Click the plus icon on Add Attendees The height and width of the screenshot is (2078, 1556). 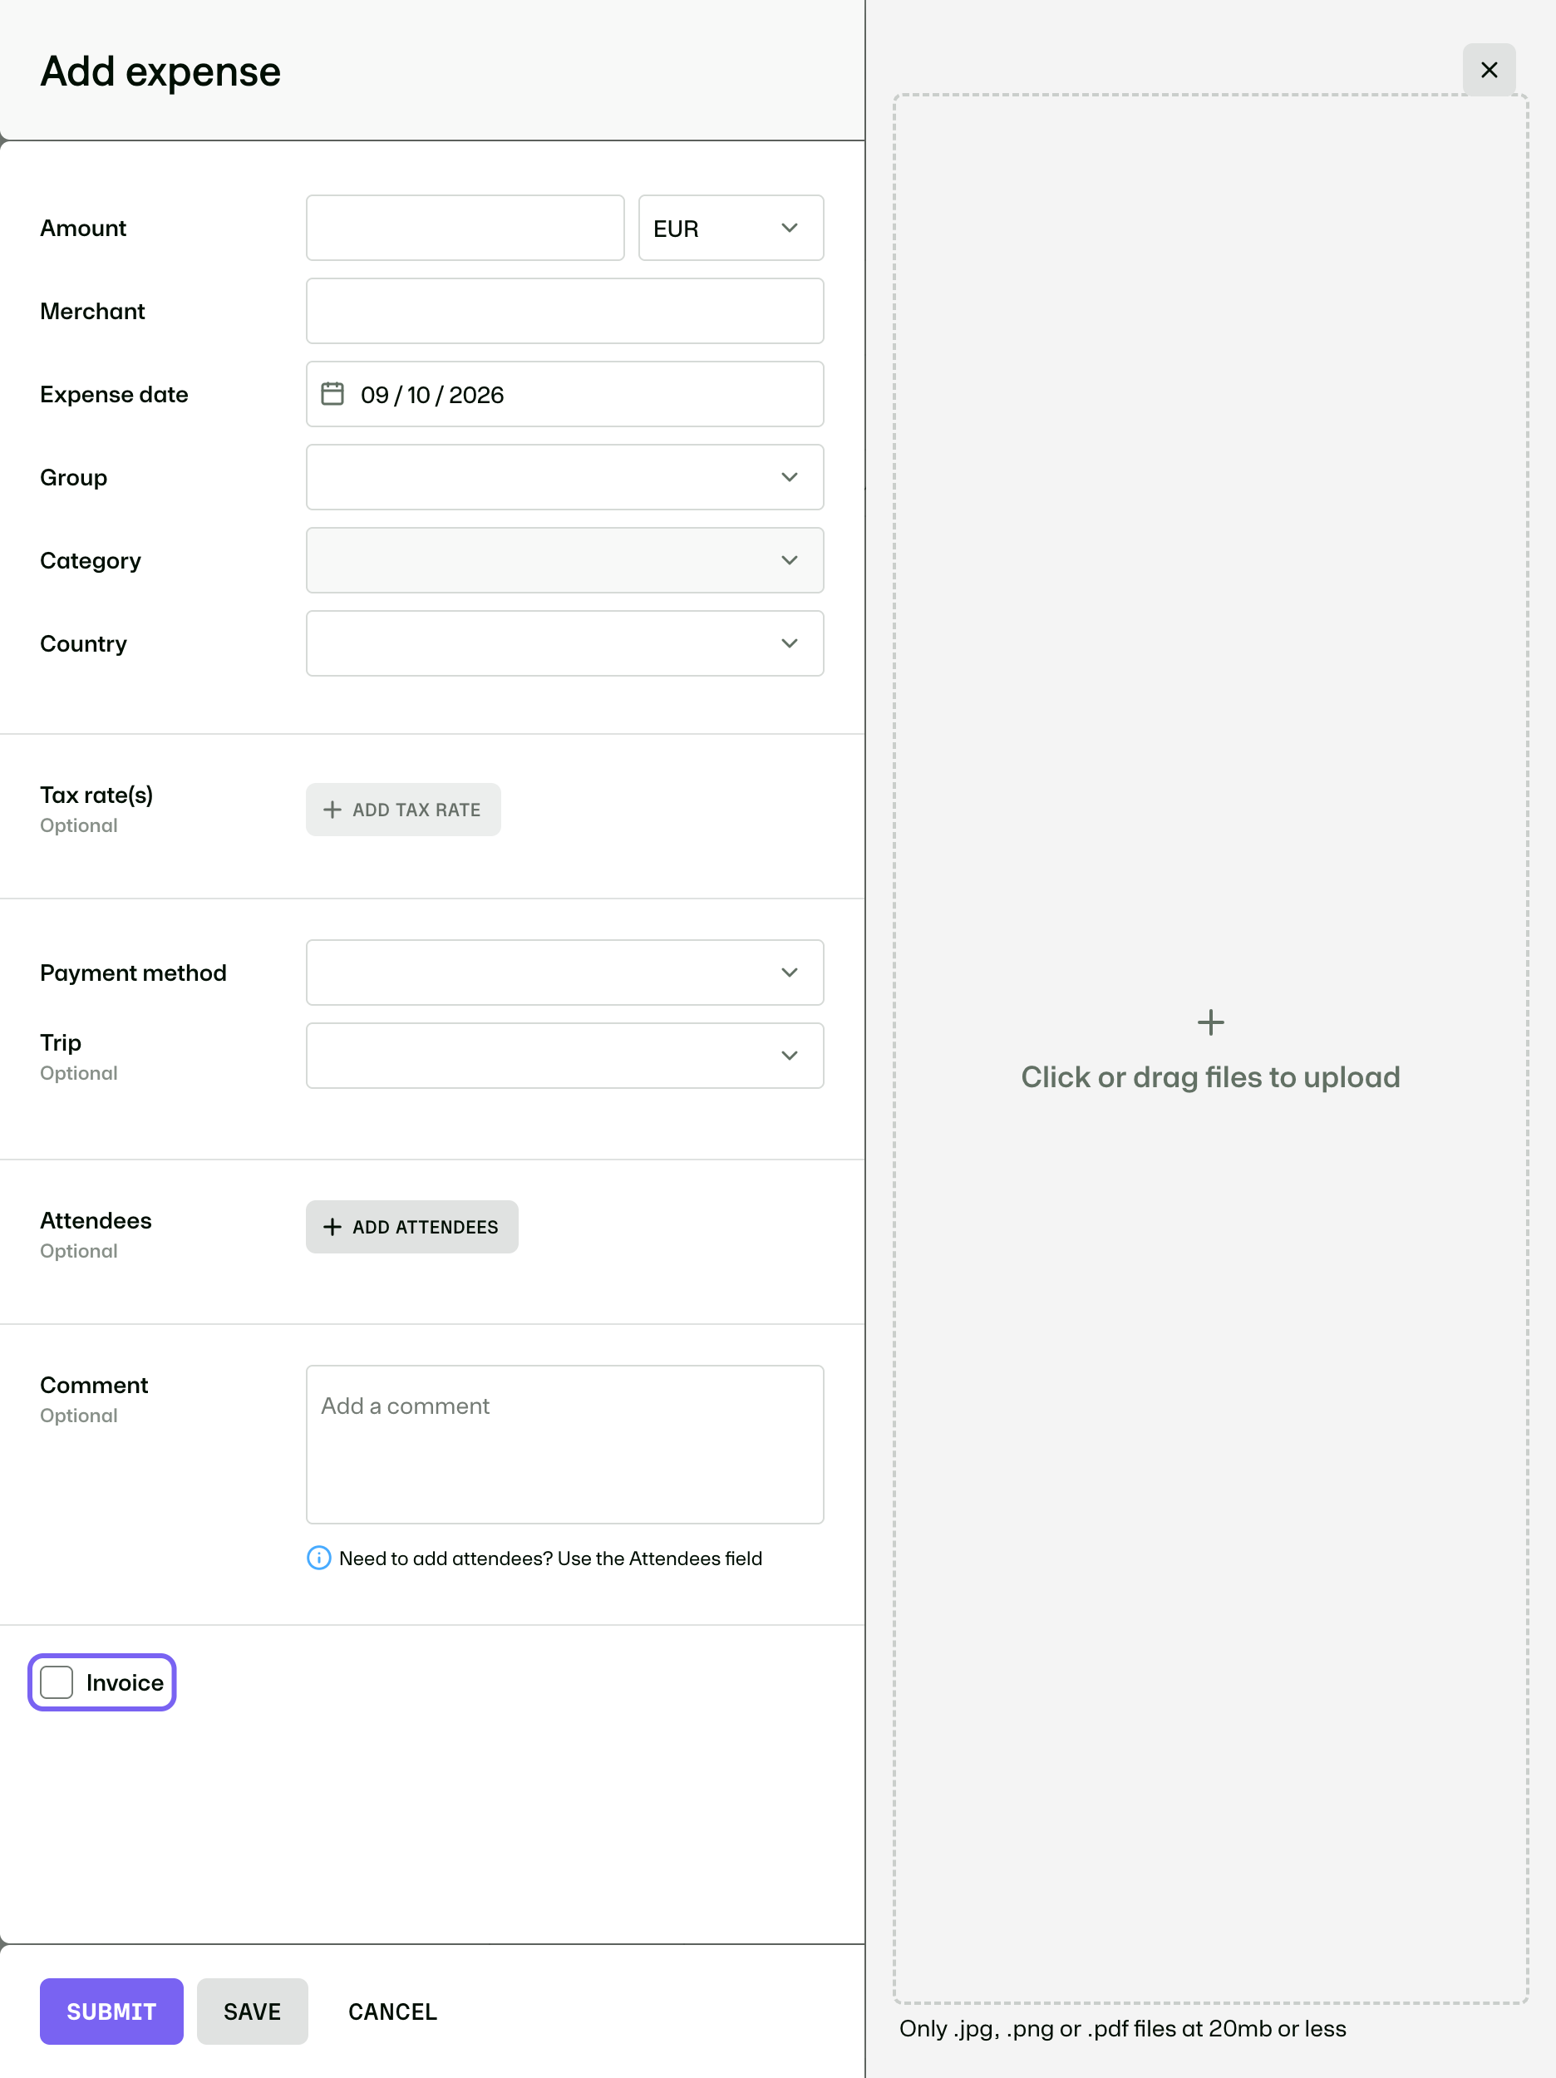[x=332, y=1227]
